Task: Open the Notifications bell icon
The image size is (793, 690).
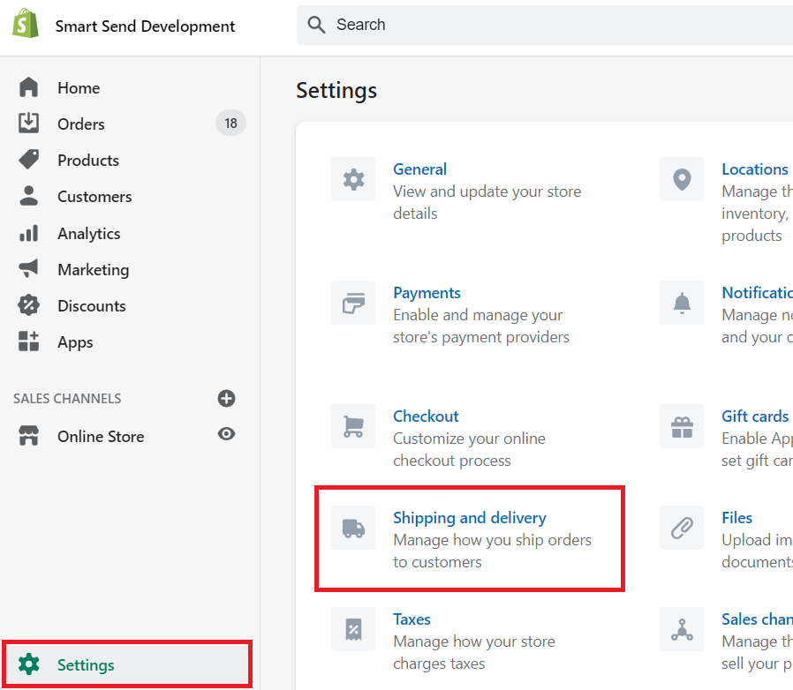Action: [x=681, y=303]
